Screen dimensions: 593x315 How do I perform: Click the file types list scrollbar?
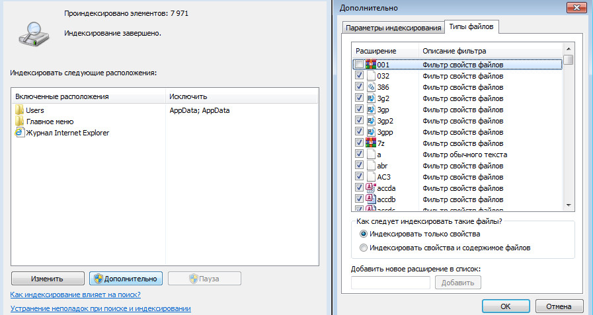pyautogui.click(x=569, y=132)
